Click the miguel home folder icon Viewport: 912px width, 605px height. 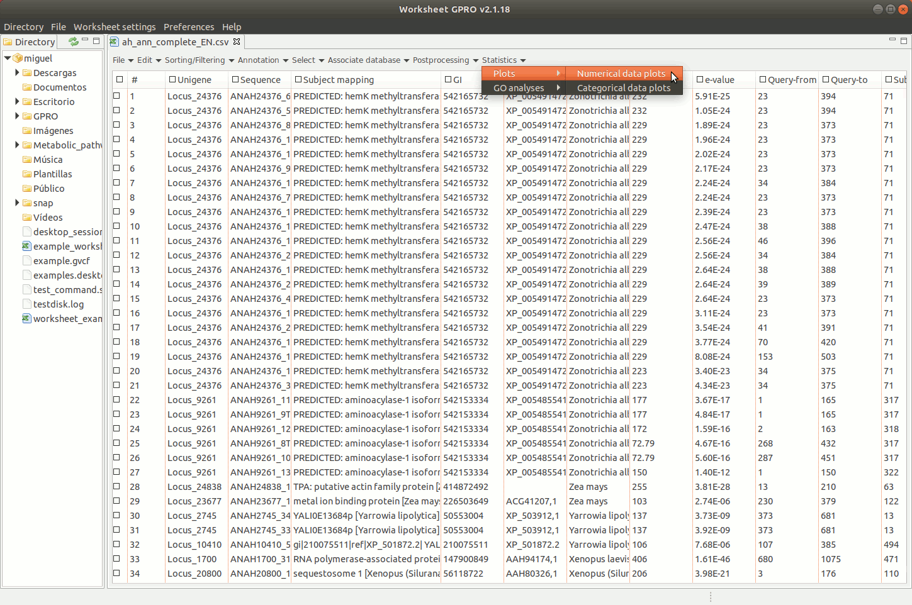point(18,58)
